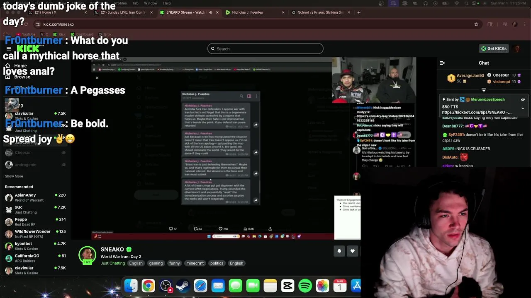The height and width of the screenshot is (298, 531).
Task: Open Messages from the Dock
Action: (235, 286)
